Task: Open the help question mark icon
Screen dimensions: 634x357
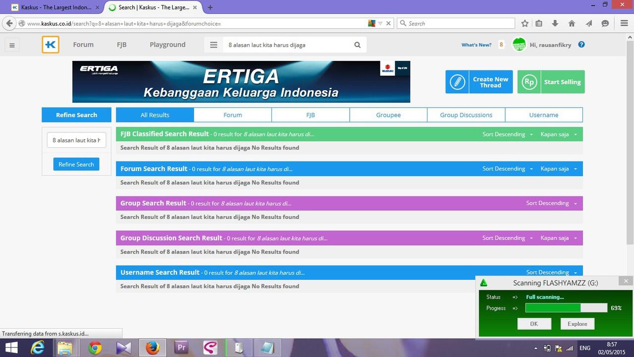Action: 581,45
